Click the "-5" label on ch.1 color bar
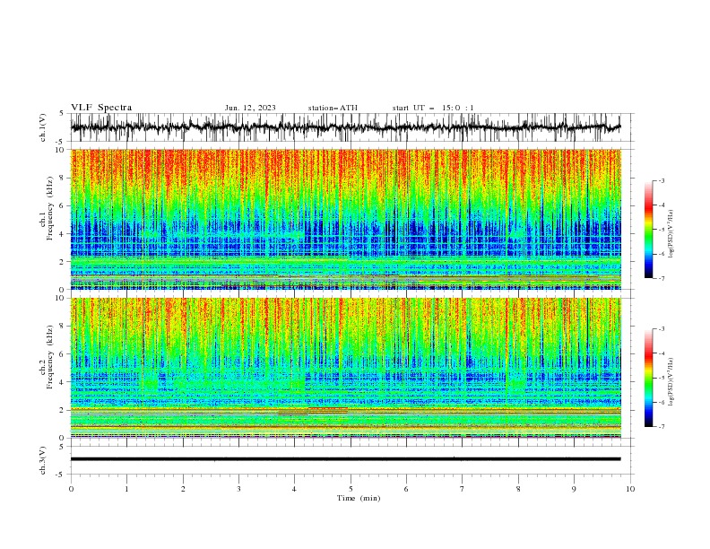This screenshot has width=710, height=549. click(x=661, y=230)
